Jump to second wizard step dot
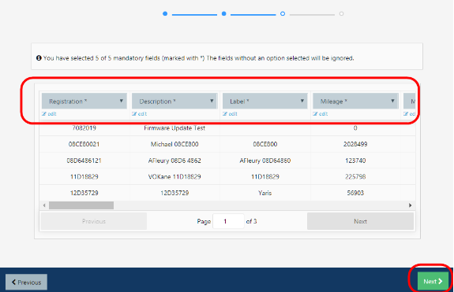This screenshot has height=292, width=454. [x=223, y=13]
